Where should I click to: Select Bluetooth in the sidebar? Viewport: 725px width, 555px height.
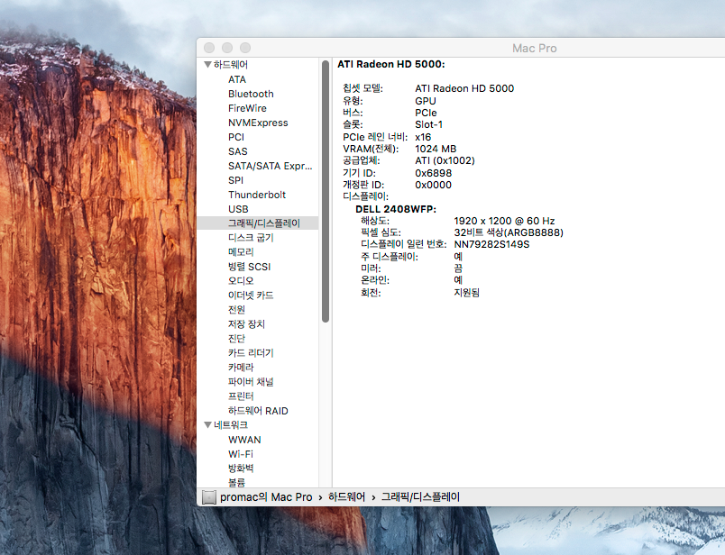pos(251,94)
